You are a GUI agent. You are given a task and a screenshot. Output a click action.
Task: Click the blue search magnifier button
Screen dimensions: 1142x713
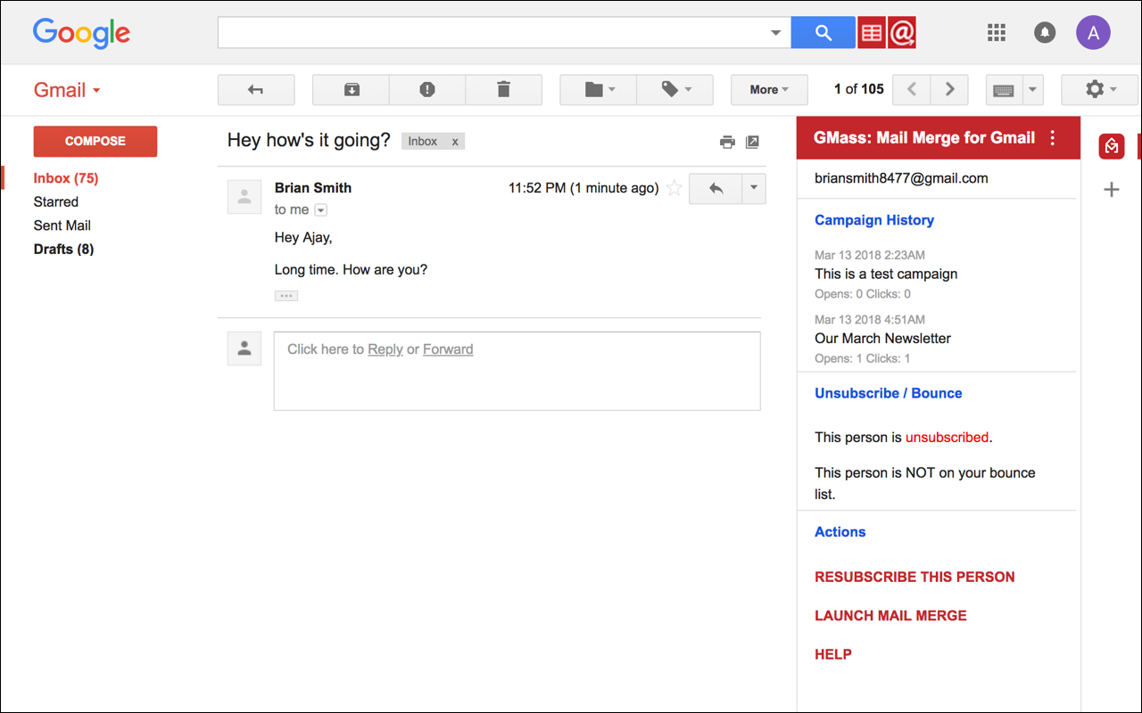point(823,33)
